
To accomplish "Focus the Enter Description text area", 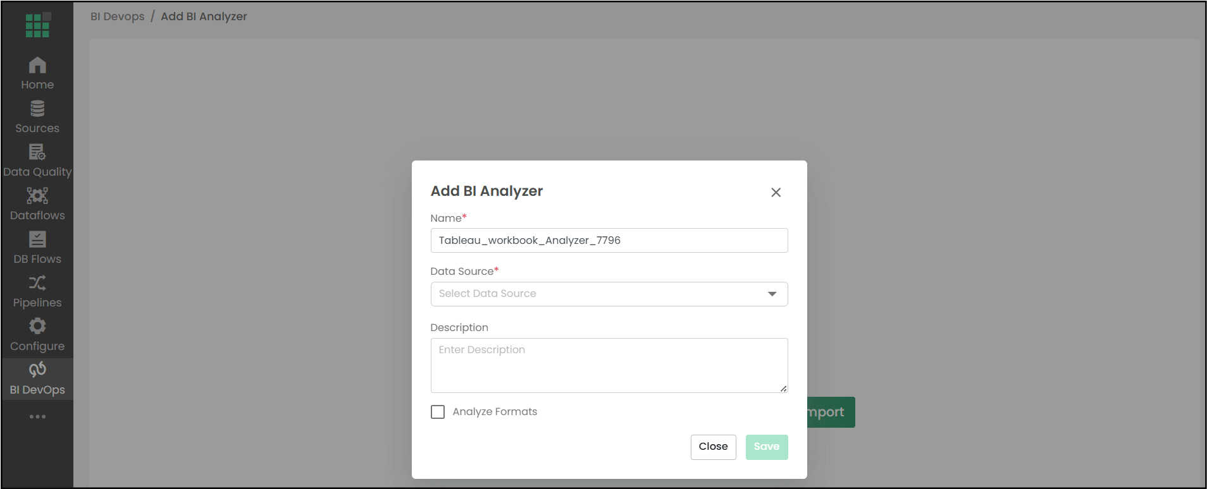I will tap(609, 365).
